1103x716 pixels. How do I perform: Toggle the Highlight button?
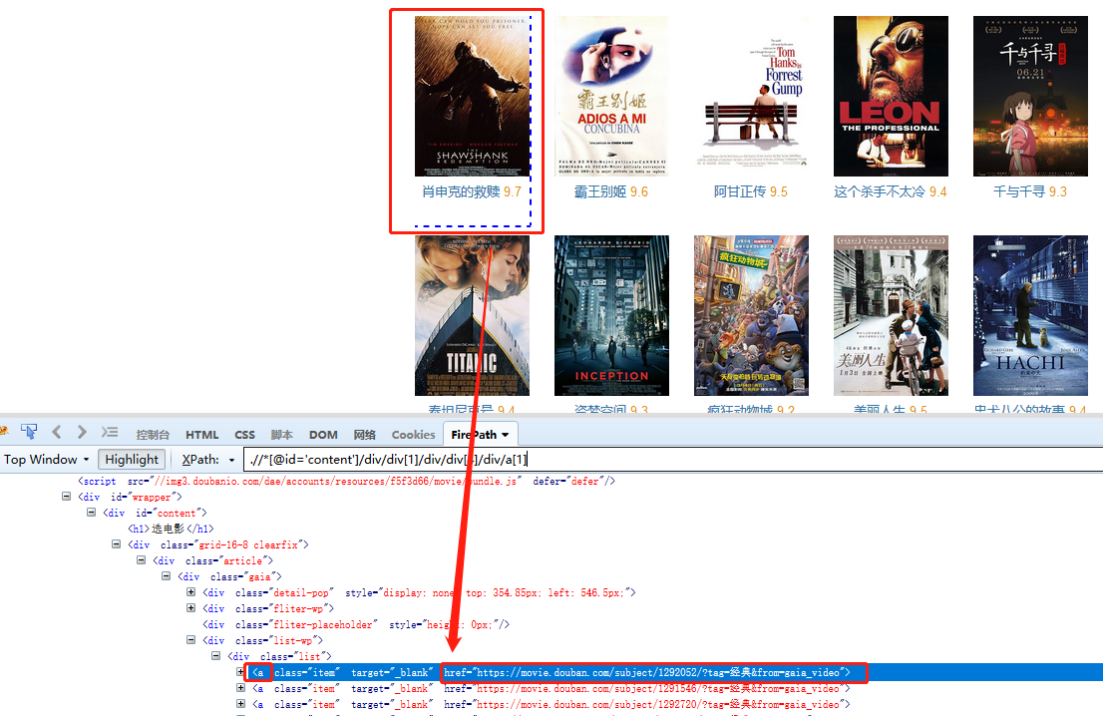132,460
